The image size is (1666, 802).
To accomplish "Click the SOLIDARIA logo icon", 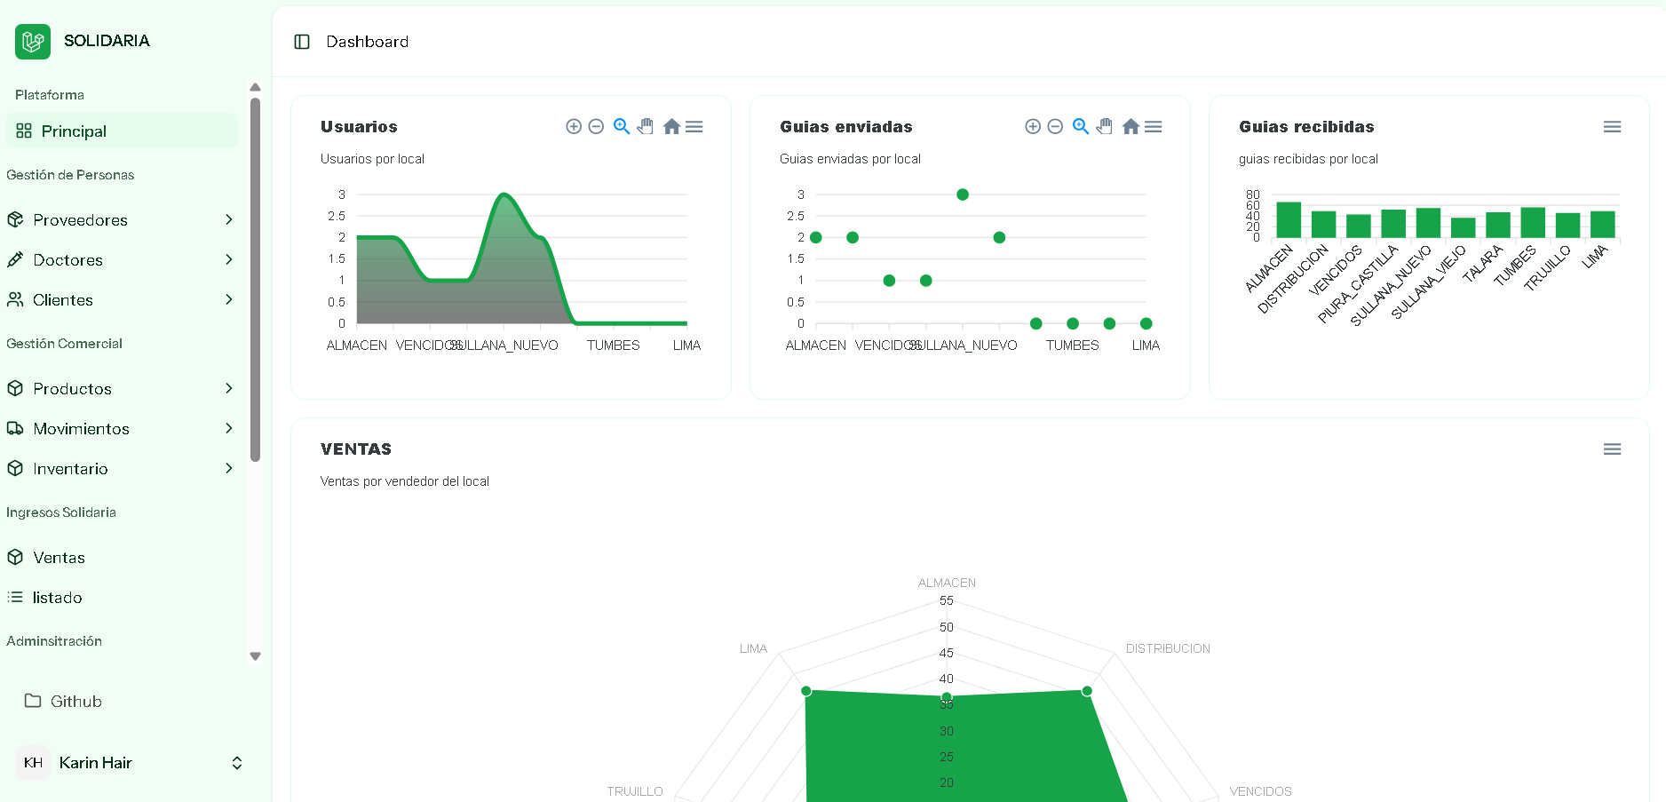I will (33, 42).
